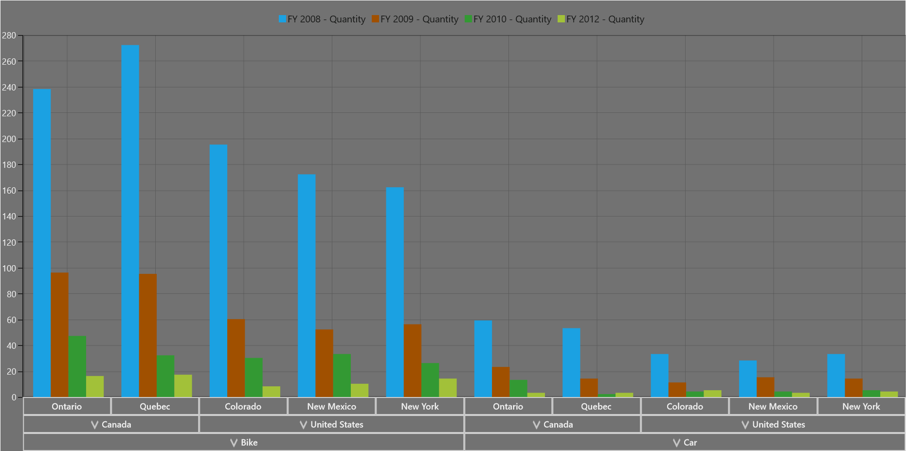Collapse Canada group under Car
Image resolution: width=906 pixels, height=451 pixels.
tap(536, 424)
